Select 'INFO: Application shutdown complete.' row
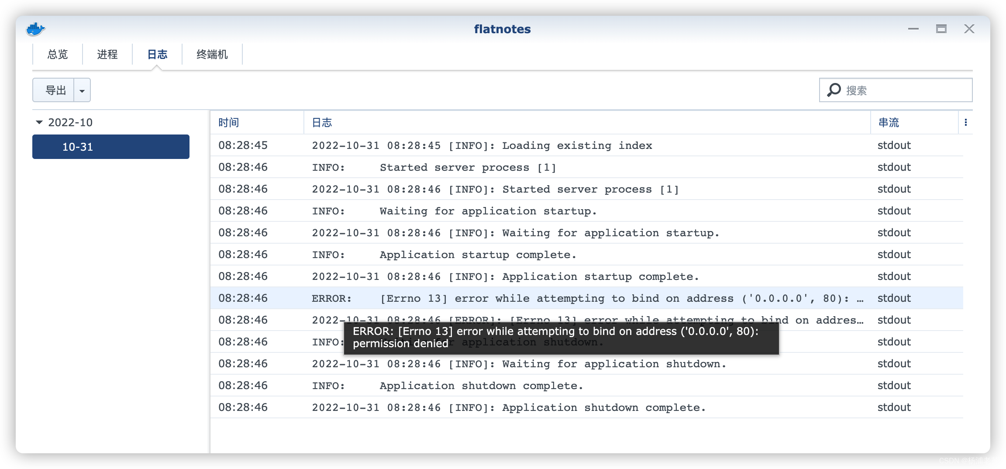This screenshot has height=469, width=1006. click(x=587, y=386)
